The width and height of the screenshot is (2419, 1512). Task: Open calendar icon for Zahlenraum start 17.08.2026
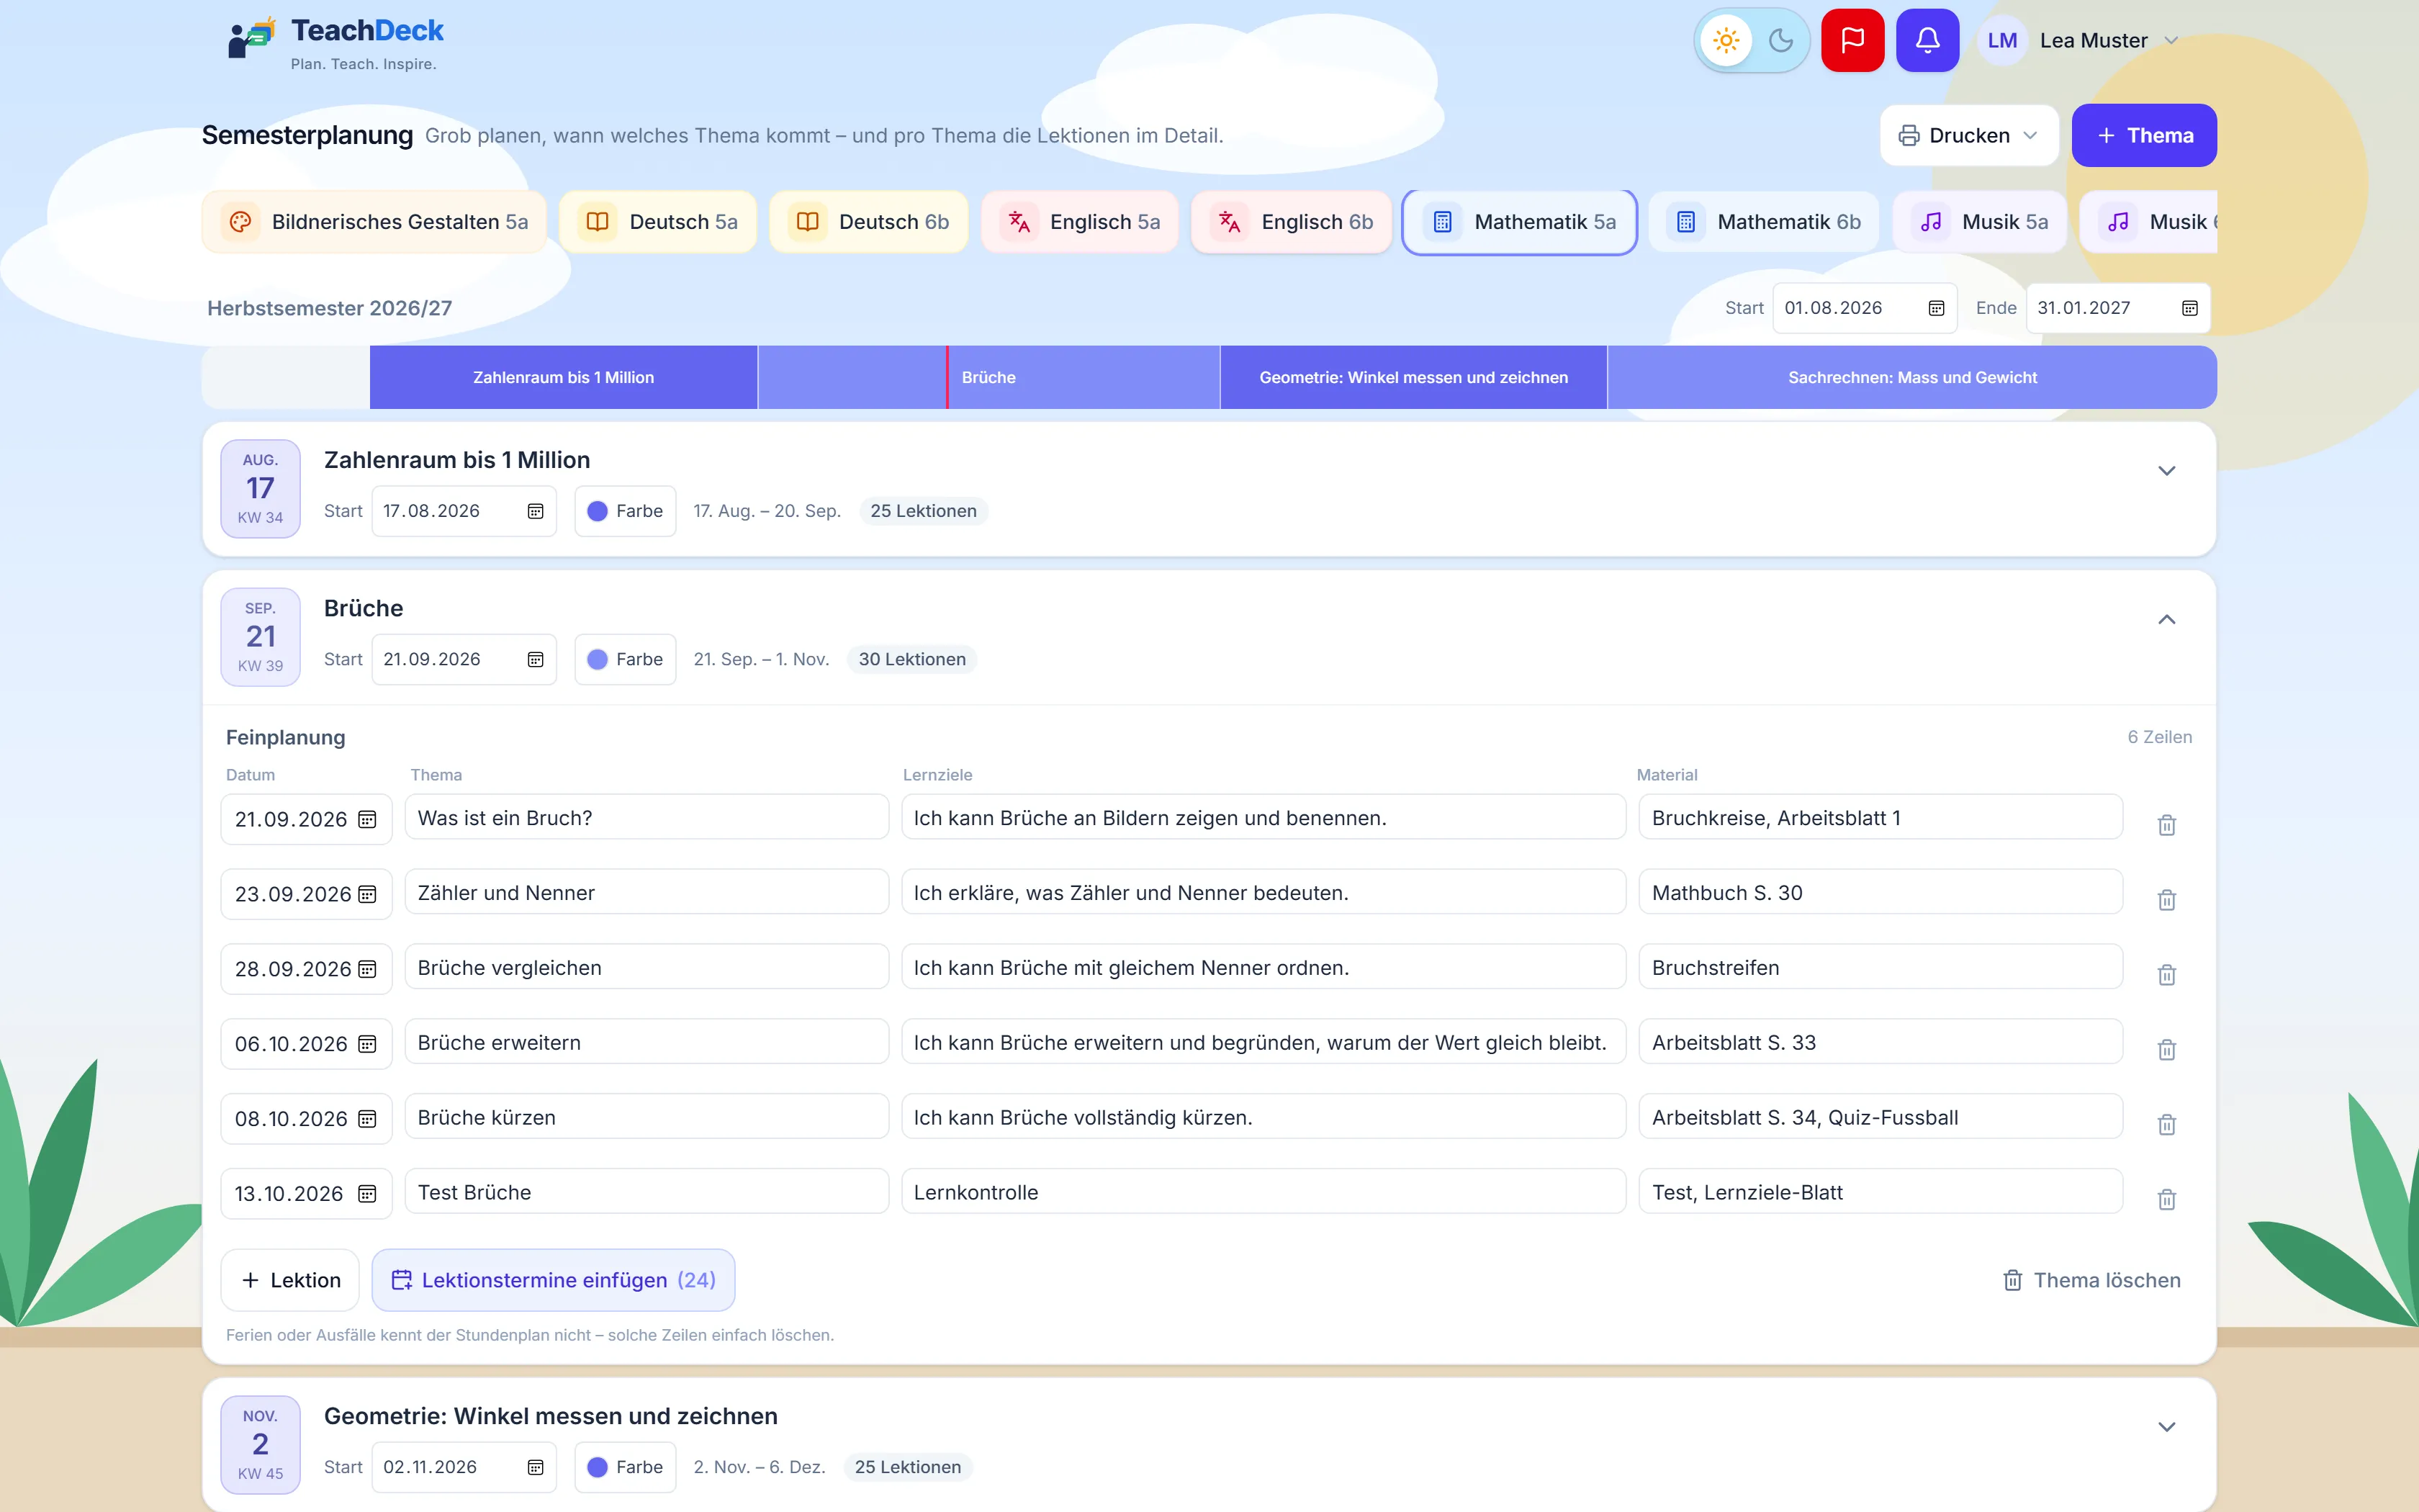(536, 511)
